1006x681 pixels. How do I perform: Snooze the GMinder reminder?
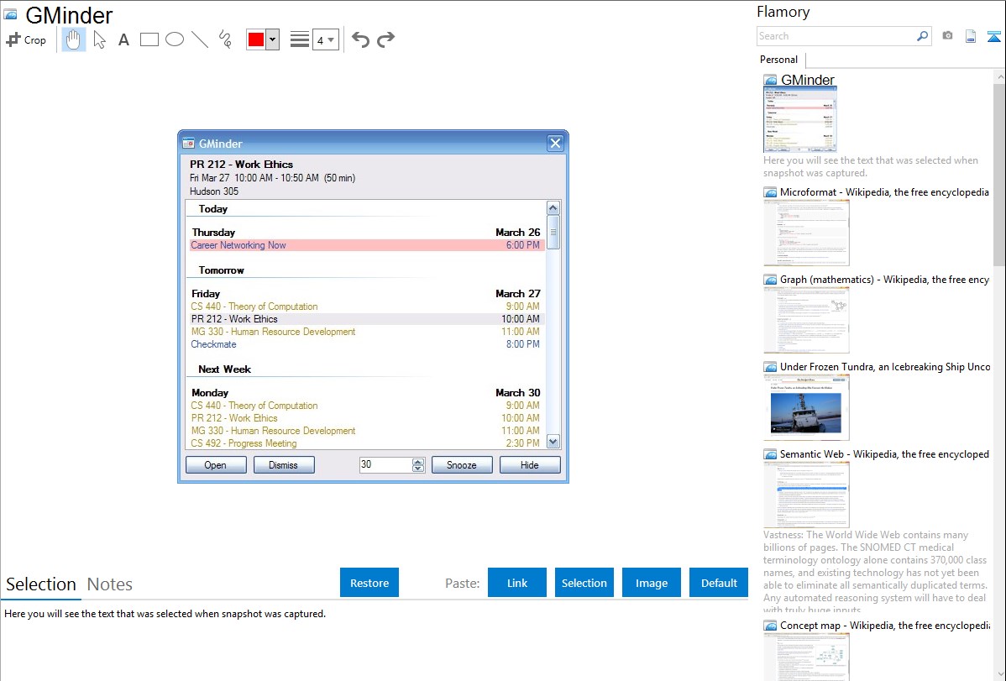click(462, 464)
